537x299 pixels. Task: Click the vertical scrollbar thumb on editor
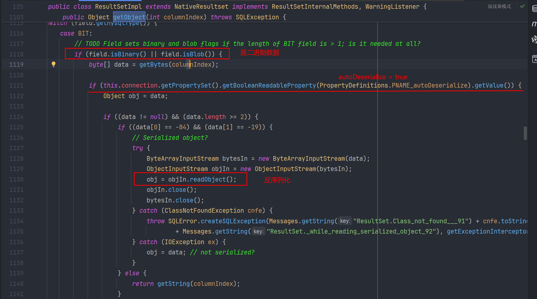[525, 133]
